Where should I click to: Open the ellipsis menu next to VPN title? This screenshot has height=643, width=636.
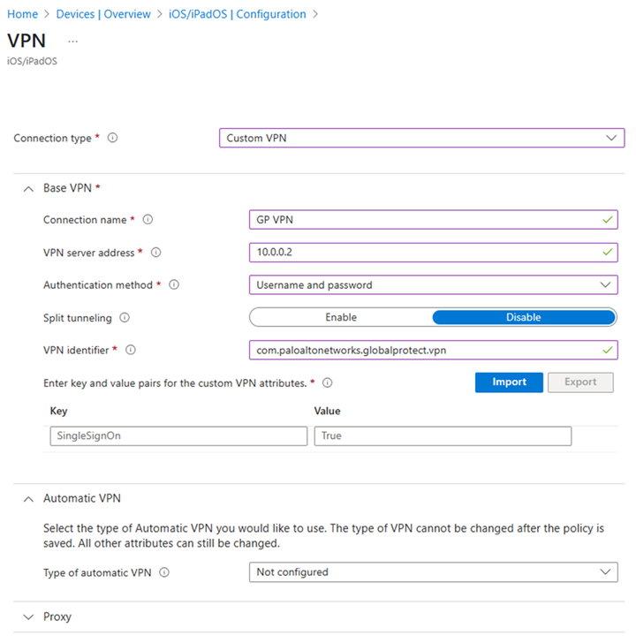72,41
